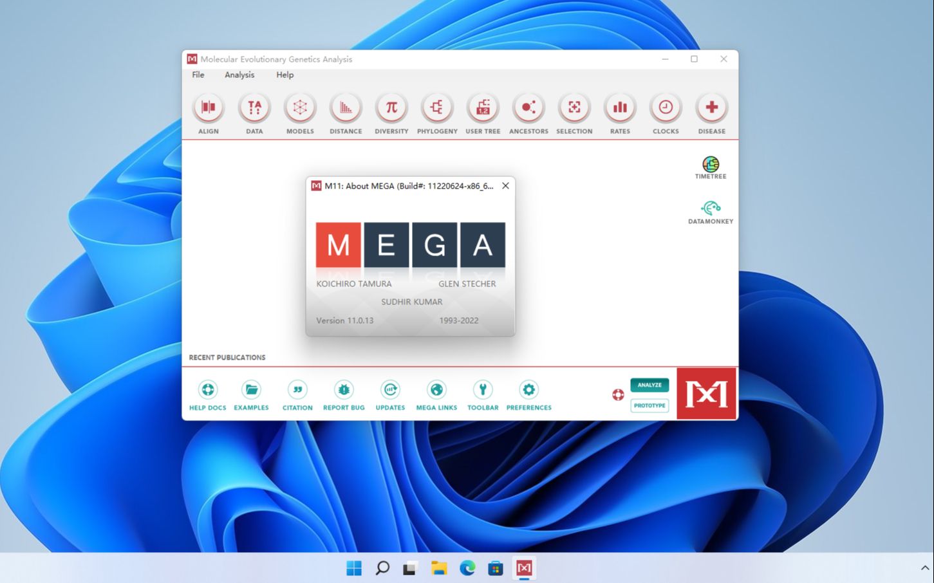
Task: Expand the system tray hidden icons chevron
Action: (x=924, y=568)
